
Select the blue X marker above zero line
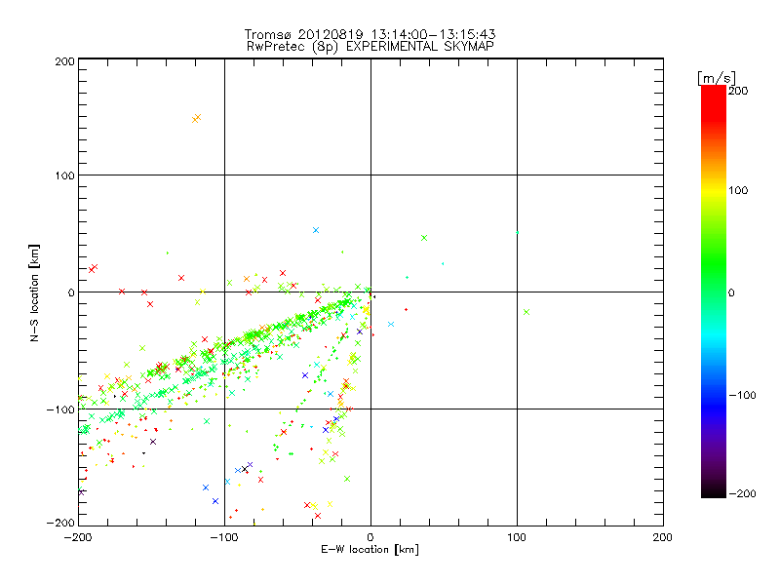(316, 230)
